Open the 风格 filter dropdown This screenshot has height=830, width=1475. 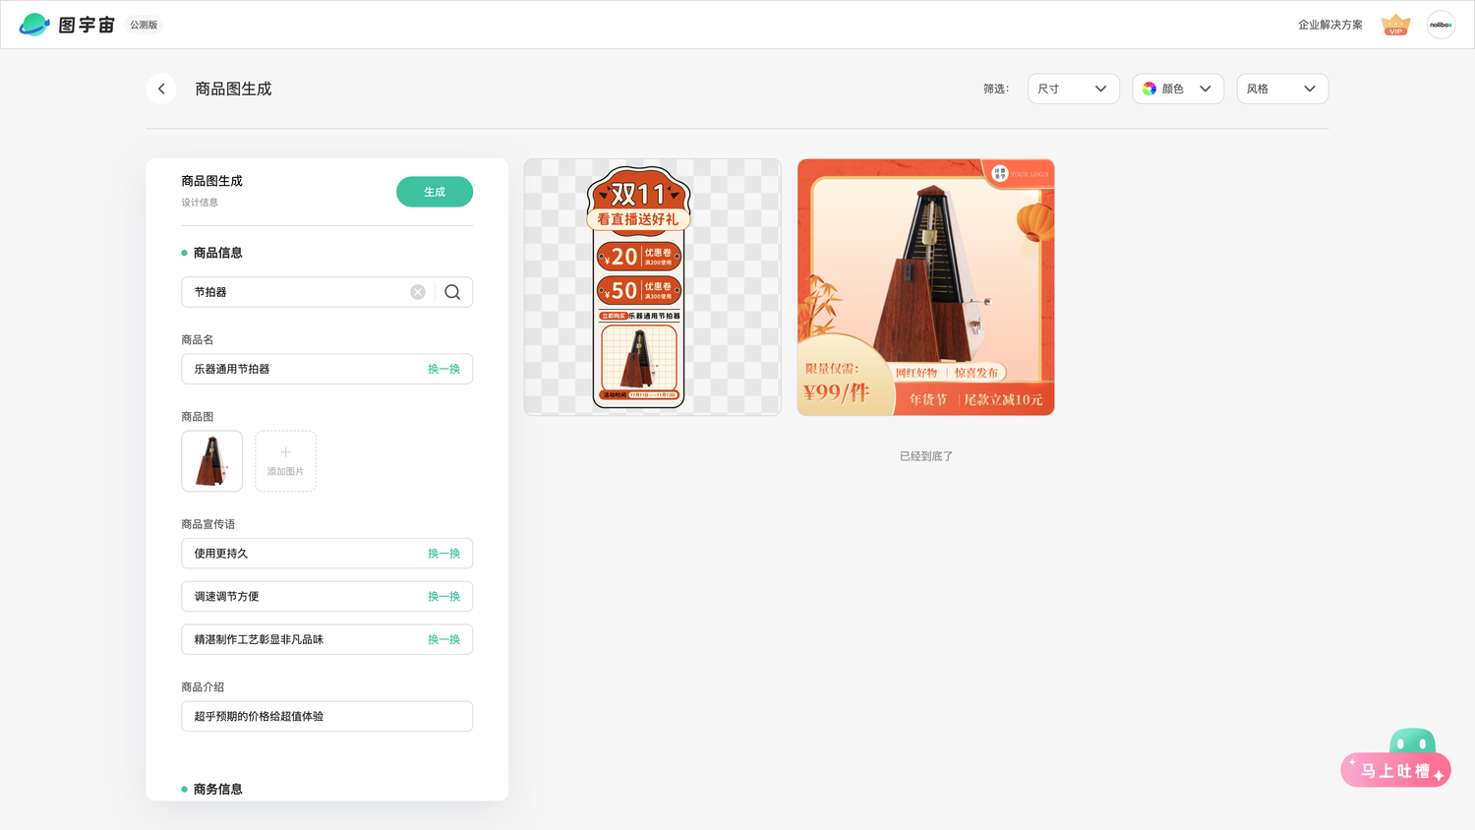(x=1282, y=89)
